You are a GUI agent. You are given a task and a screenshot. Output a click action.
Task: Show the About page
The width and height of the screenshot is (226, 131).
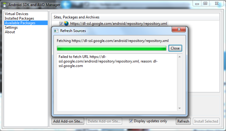coord(10,32)
